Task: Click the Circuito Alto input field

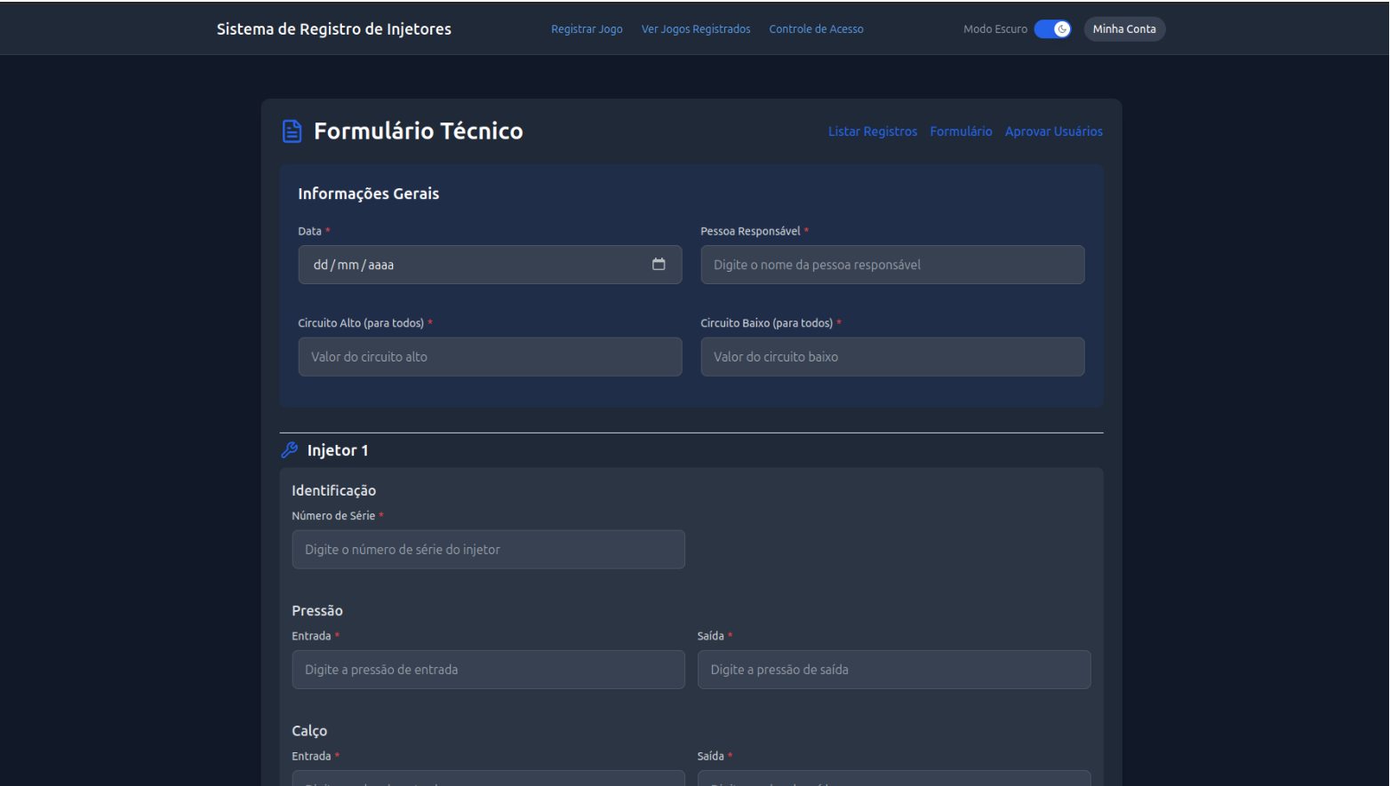Action: (x=490, y=357)
